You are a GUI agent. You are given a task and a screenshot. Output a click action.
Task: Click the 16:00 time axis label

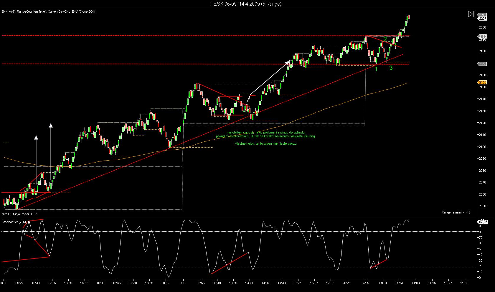tap(100, 283)
